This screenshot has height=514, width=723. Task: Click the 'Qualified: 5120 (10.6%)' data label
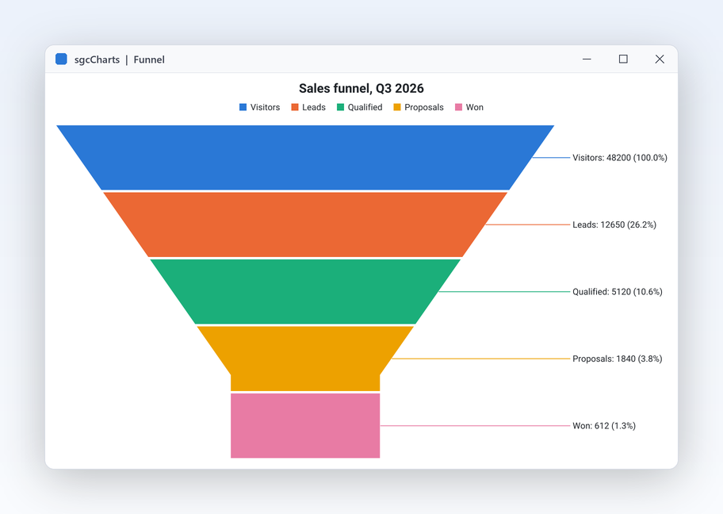(x=618, y=292)
